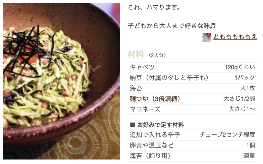This screenshot has width=263, height=164.
Task: Click the 材料 heading
Action: (136, 54)
